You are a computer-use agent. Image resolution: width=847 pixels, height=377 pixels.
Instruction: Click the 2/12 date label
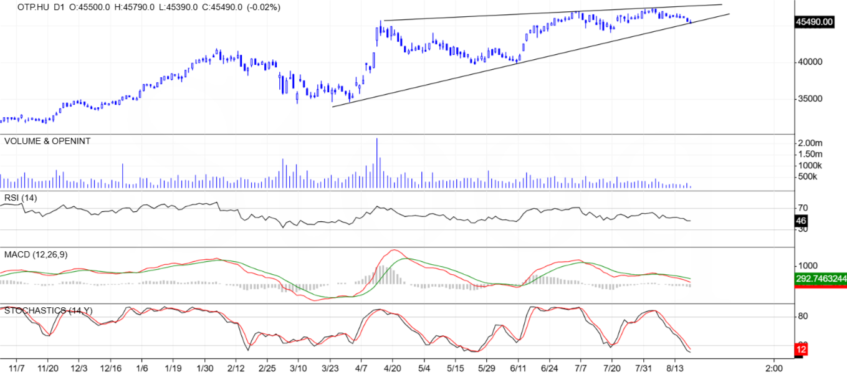[x=236, y=369]
